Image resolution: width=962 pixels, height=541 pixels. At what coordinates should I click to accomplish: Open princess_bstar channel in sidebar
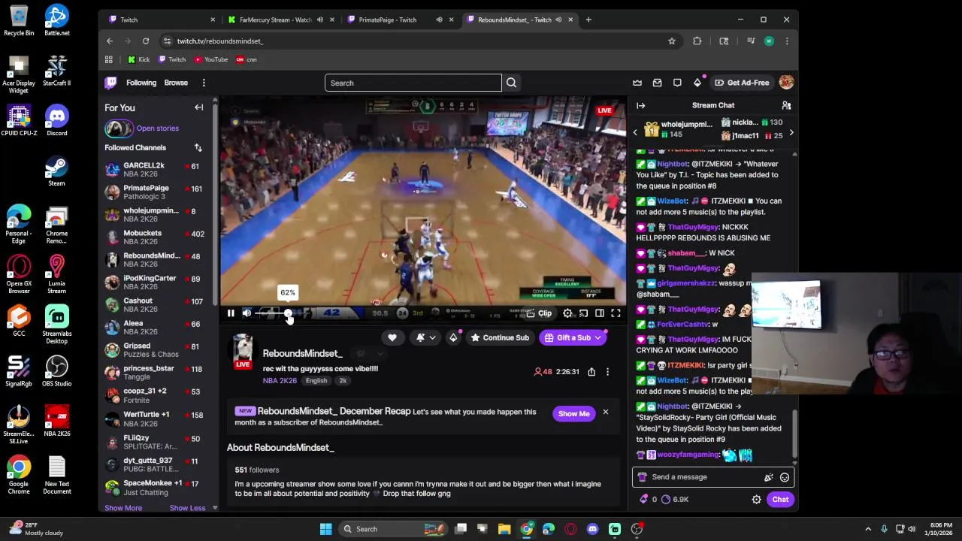click(157, 372)
